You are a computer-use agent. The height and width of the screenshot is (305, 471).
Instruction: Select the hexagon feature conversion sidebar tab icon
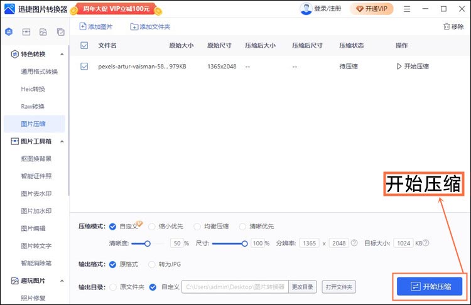[9, 31]
